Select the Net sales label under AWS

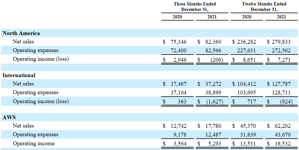tap(23, 126)
